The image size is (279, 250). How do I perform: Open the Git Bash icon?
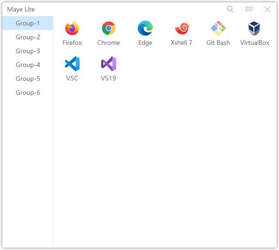tap(218, 29)
